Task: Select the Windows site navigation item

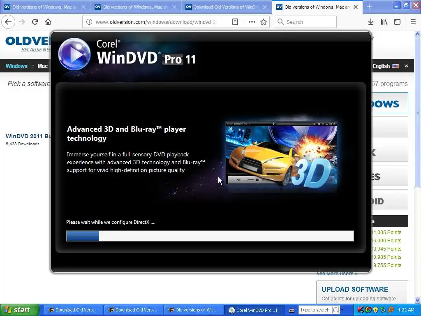Action: (16, 66)
